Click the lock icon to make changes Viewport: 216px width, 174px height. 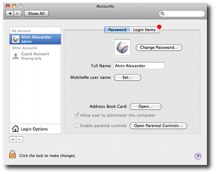(x=13, y=154)
